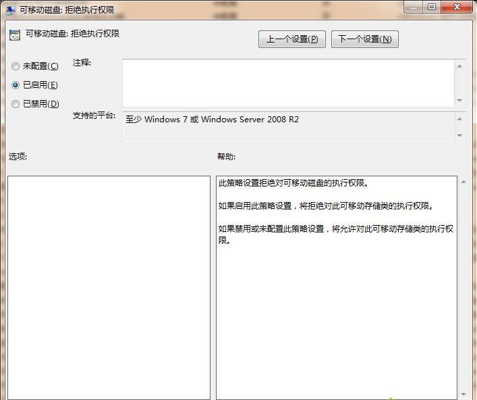Go to next setting 下一个设置(N)

coord(365,39)
